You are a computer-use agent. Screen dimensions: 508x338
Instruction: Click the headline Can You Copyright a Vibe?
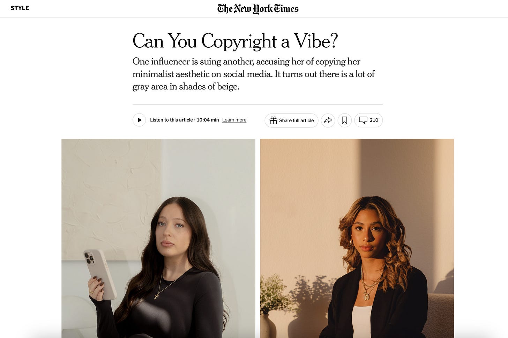tap(235, 41)
